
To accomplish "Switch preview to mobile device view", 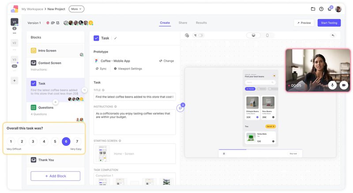I will [267, 35].
